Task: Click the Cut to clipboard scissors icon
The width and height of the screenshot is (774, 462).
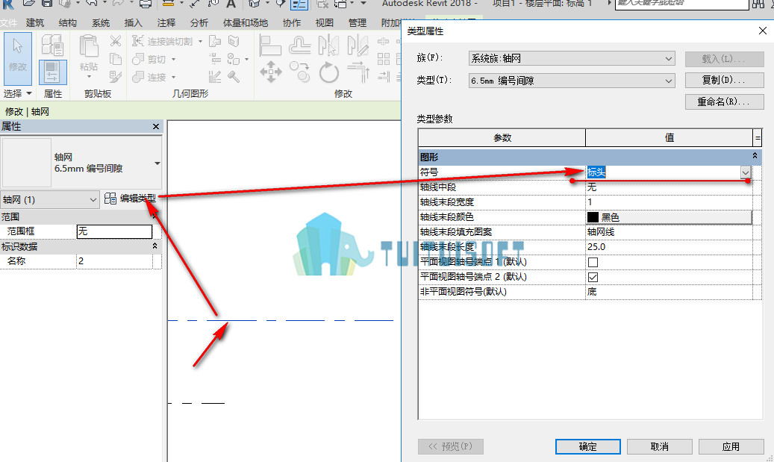Action: 116,41
